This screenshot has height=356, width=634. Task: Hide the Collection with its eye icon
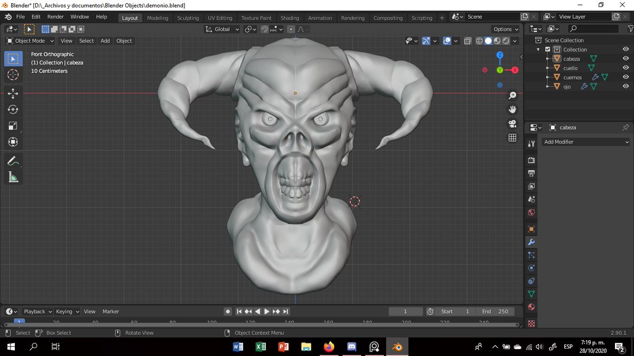(626, 50)
